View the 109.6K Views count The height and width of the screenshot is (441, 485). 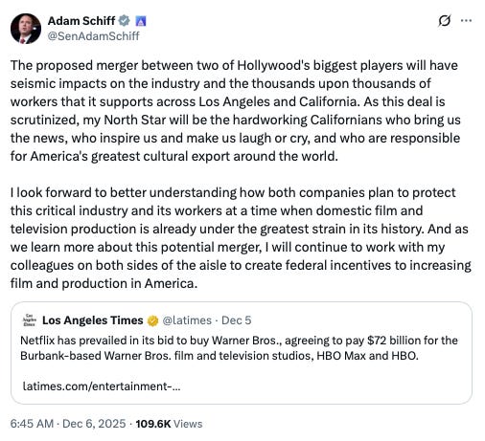pyautogui.click(x=169, y=424)
